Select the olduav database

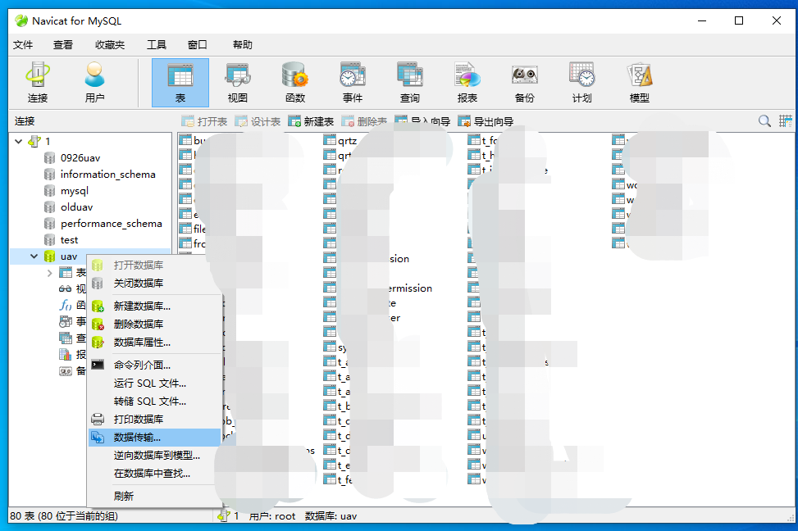pyautogui.click(x=77, y=207)
